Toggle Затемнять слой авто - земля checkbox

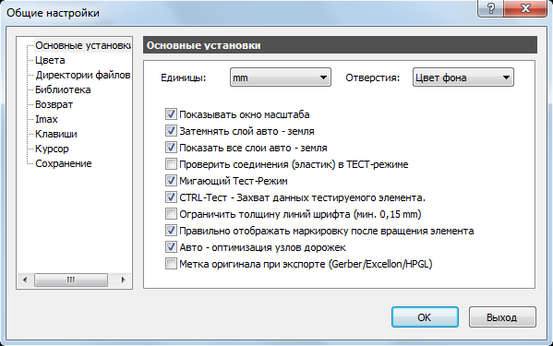(x=171, y=131)
